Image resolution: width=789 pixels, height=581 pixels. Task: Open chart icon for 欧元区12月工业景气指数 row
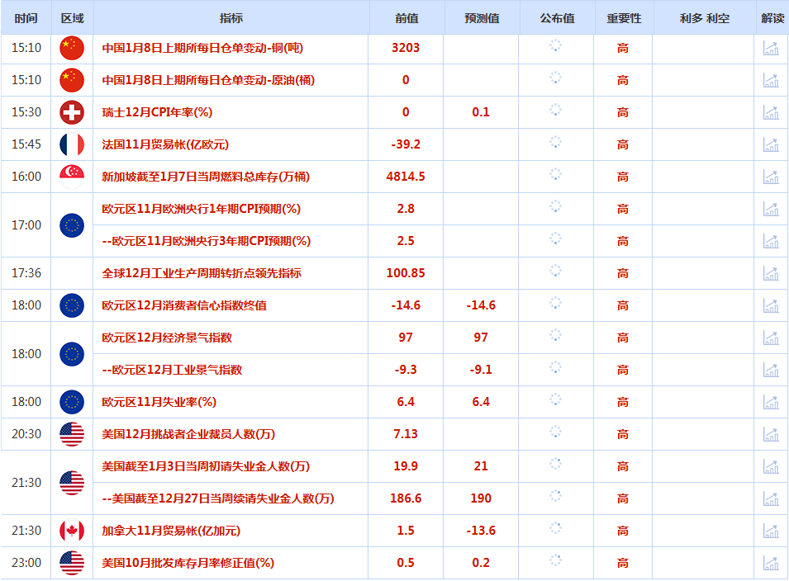pyautogui.click(x=771, y=370)
